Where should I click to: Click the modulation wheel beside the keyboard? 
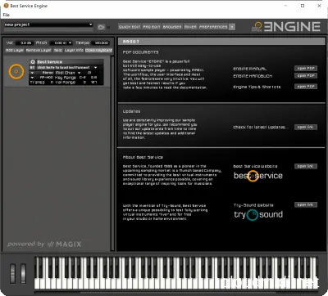(23, 273)
